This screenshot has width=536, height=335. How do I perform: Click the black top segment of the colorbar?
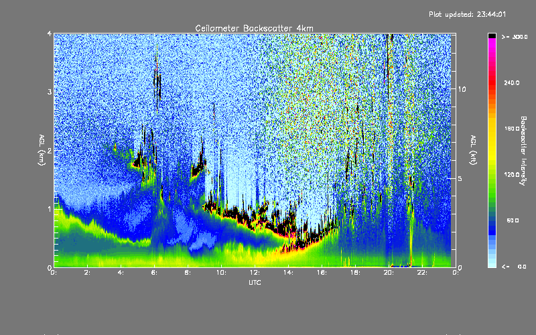(492, 36)
